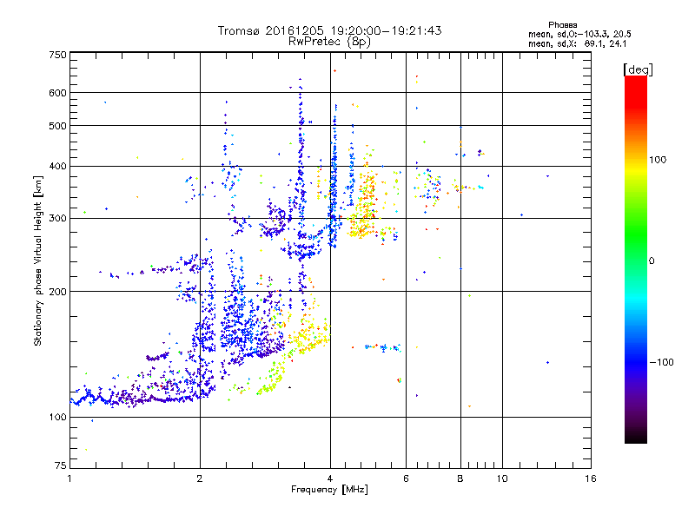Click the '6' frequency axis tick label
Viewport: 695px width, 521px height.
406,478
